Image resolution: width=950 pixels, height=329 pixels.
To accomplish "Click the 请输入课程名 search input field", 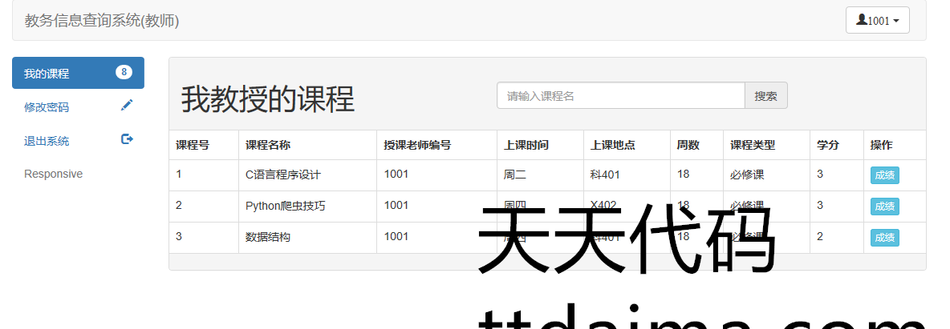I will coord(620,96).
